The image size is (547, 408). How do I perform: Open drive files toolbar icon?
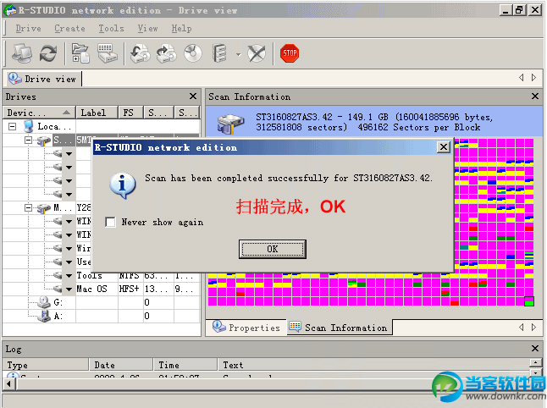click(x=80, y=53)
